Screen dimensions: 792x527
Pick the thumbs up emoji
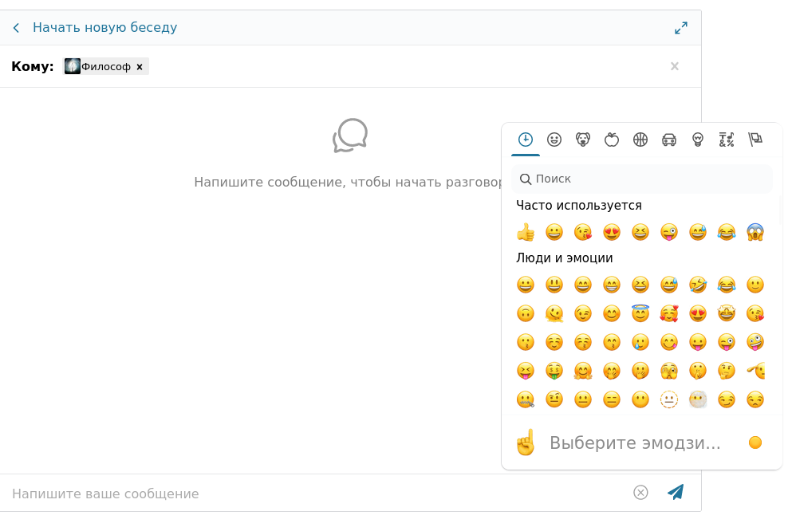coord(526,232)
